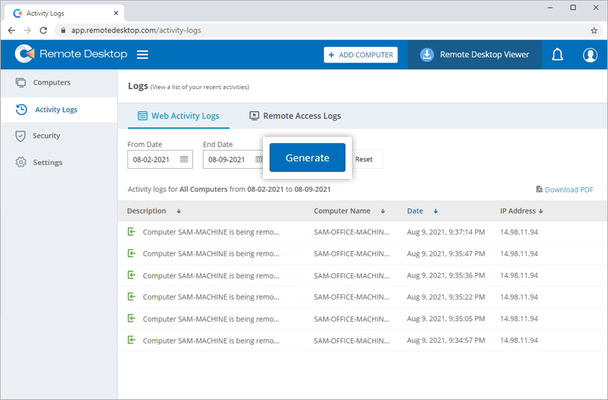The height and width of the screenshot is (400, 608).
Task: Open the user profile account icon
Action: point(590,55)
